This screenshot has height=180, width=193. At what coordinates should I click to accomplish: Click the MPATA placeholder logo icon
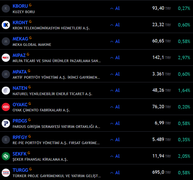[6, 74]
